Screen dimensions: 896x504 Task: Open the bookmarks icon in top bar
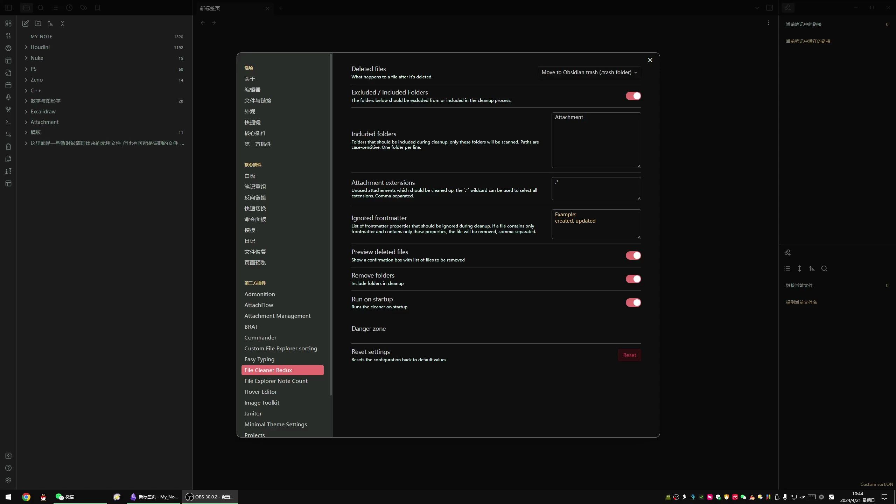point(98,8)
